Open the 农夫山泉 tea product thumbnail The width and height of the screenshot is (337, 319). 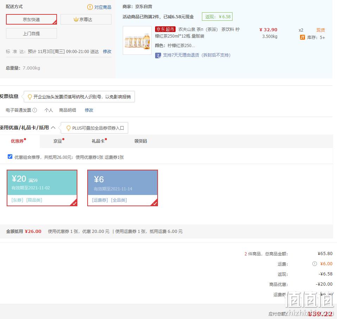pyautogui.click(x=137, y=40)
